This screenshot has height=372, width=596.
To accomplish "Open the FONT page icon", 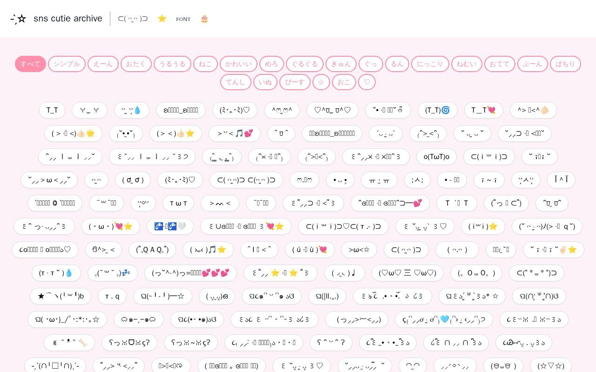I will 183,19.
